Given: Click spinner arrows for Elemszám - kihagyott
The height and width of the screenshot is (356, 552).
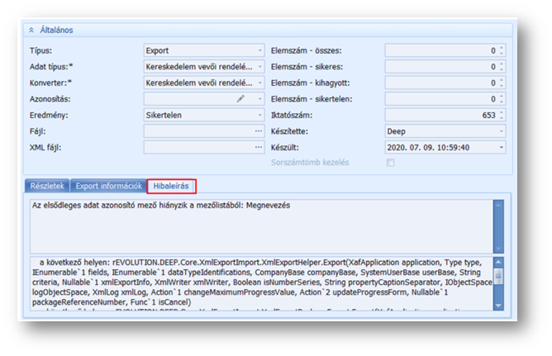Looking at the screenshot, I should [x=501, y=83].
